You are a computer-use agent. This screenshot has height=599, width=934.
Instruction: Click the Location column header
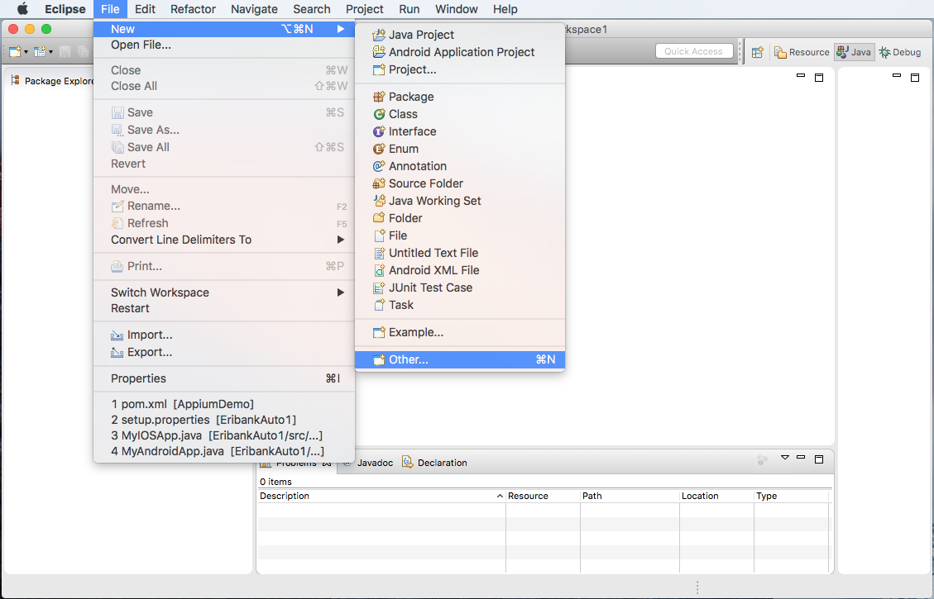(716, 496)
